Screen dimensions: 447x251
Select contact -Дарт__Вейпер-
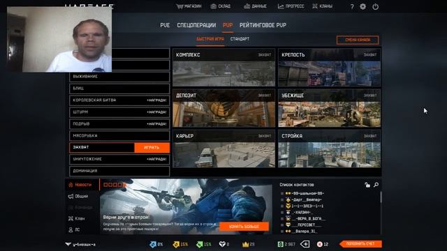(303, 200)
